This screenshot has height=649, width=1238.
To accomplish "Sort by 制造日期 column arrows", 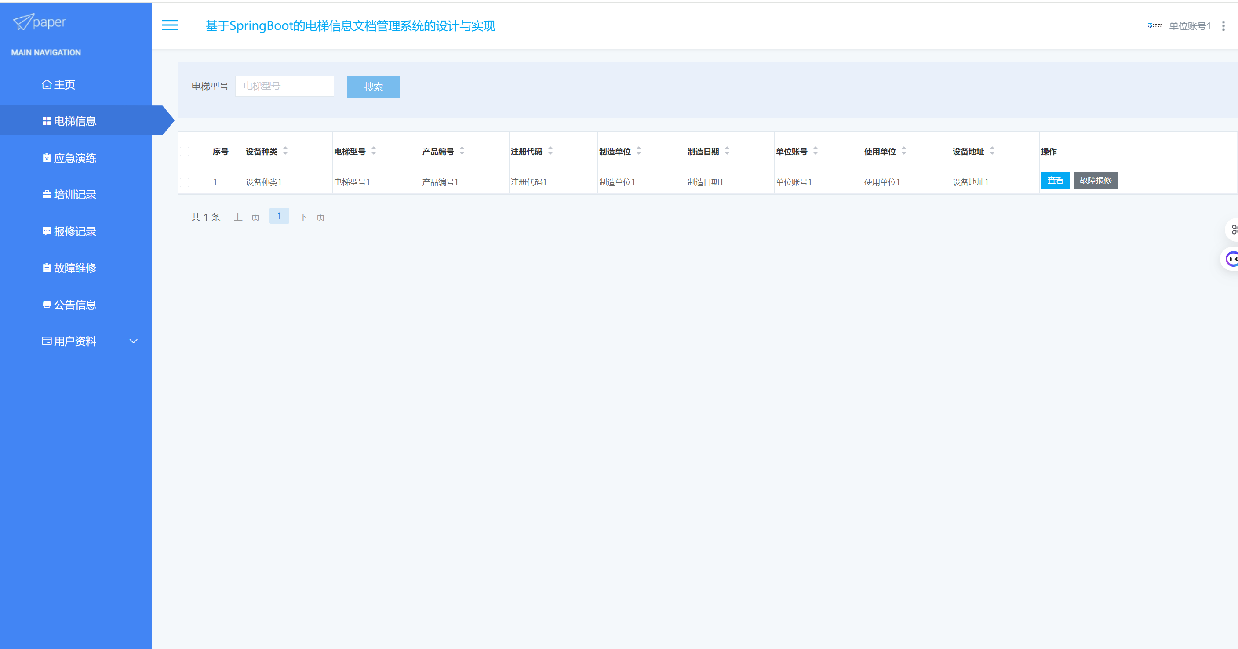I will click(x=728, y=151).
